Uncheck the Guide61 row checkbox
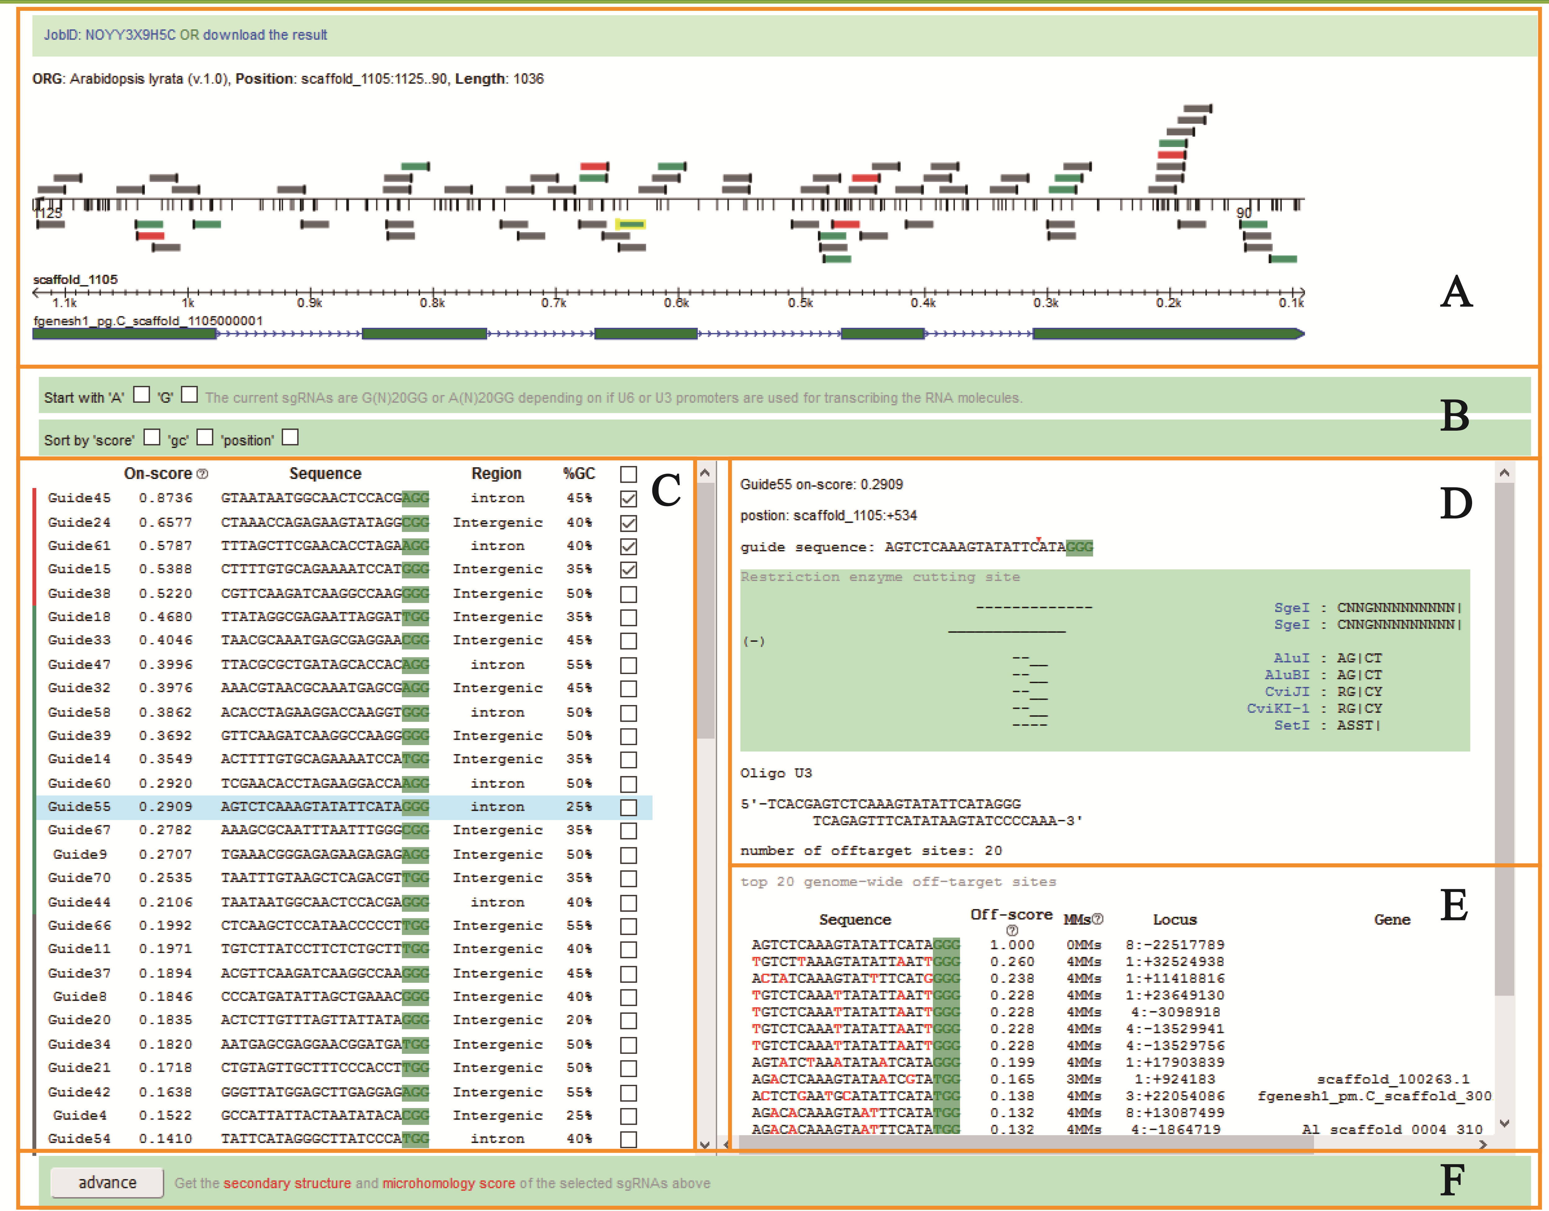The image size is (1549, 1211). tap(628, 546)
